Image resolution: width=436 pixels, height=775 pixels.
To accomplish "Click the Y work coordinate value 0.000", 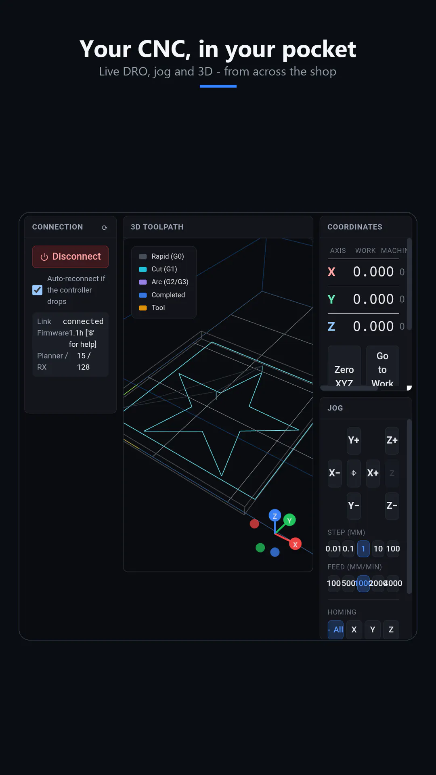I will pyautogui.click(x=373, y=300).
